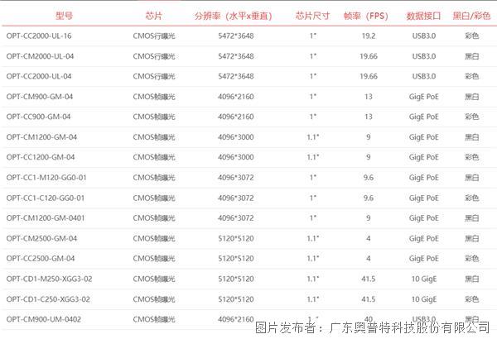The height and width of the screenshot is (339, 497).
Task: Select 10 GigE in OPT-CD1-C250-XGG3-02 row
Action: [x=424, y=299]
